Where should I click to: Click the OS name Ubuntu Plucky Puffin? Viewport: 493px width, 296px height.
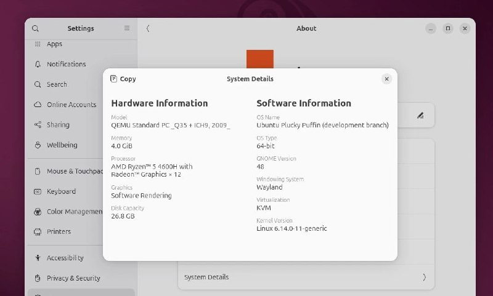(322, 126)
